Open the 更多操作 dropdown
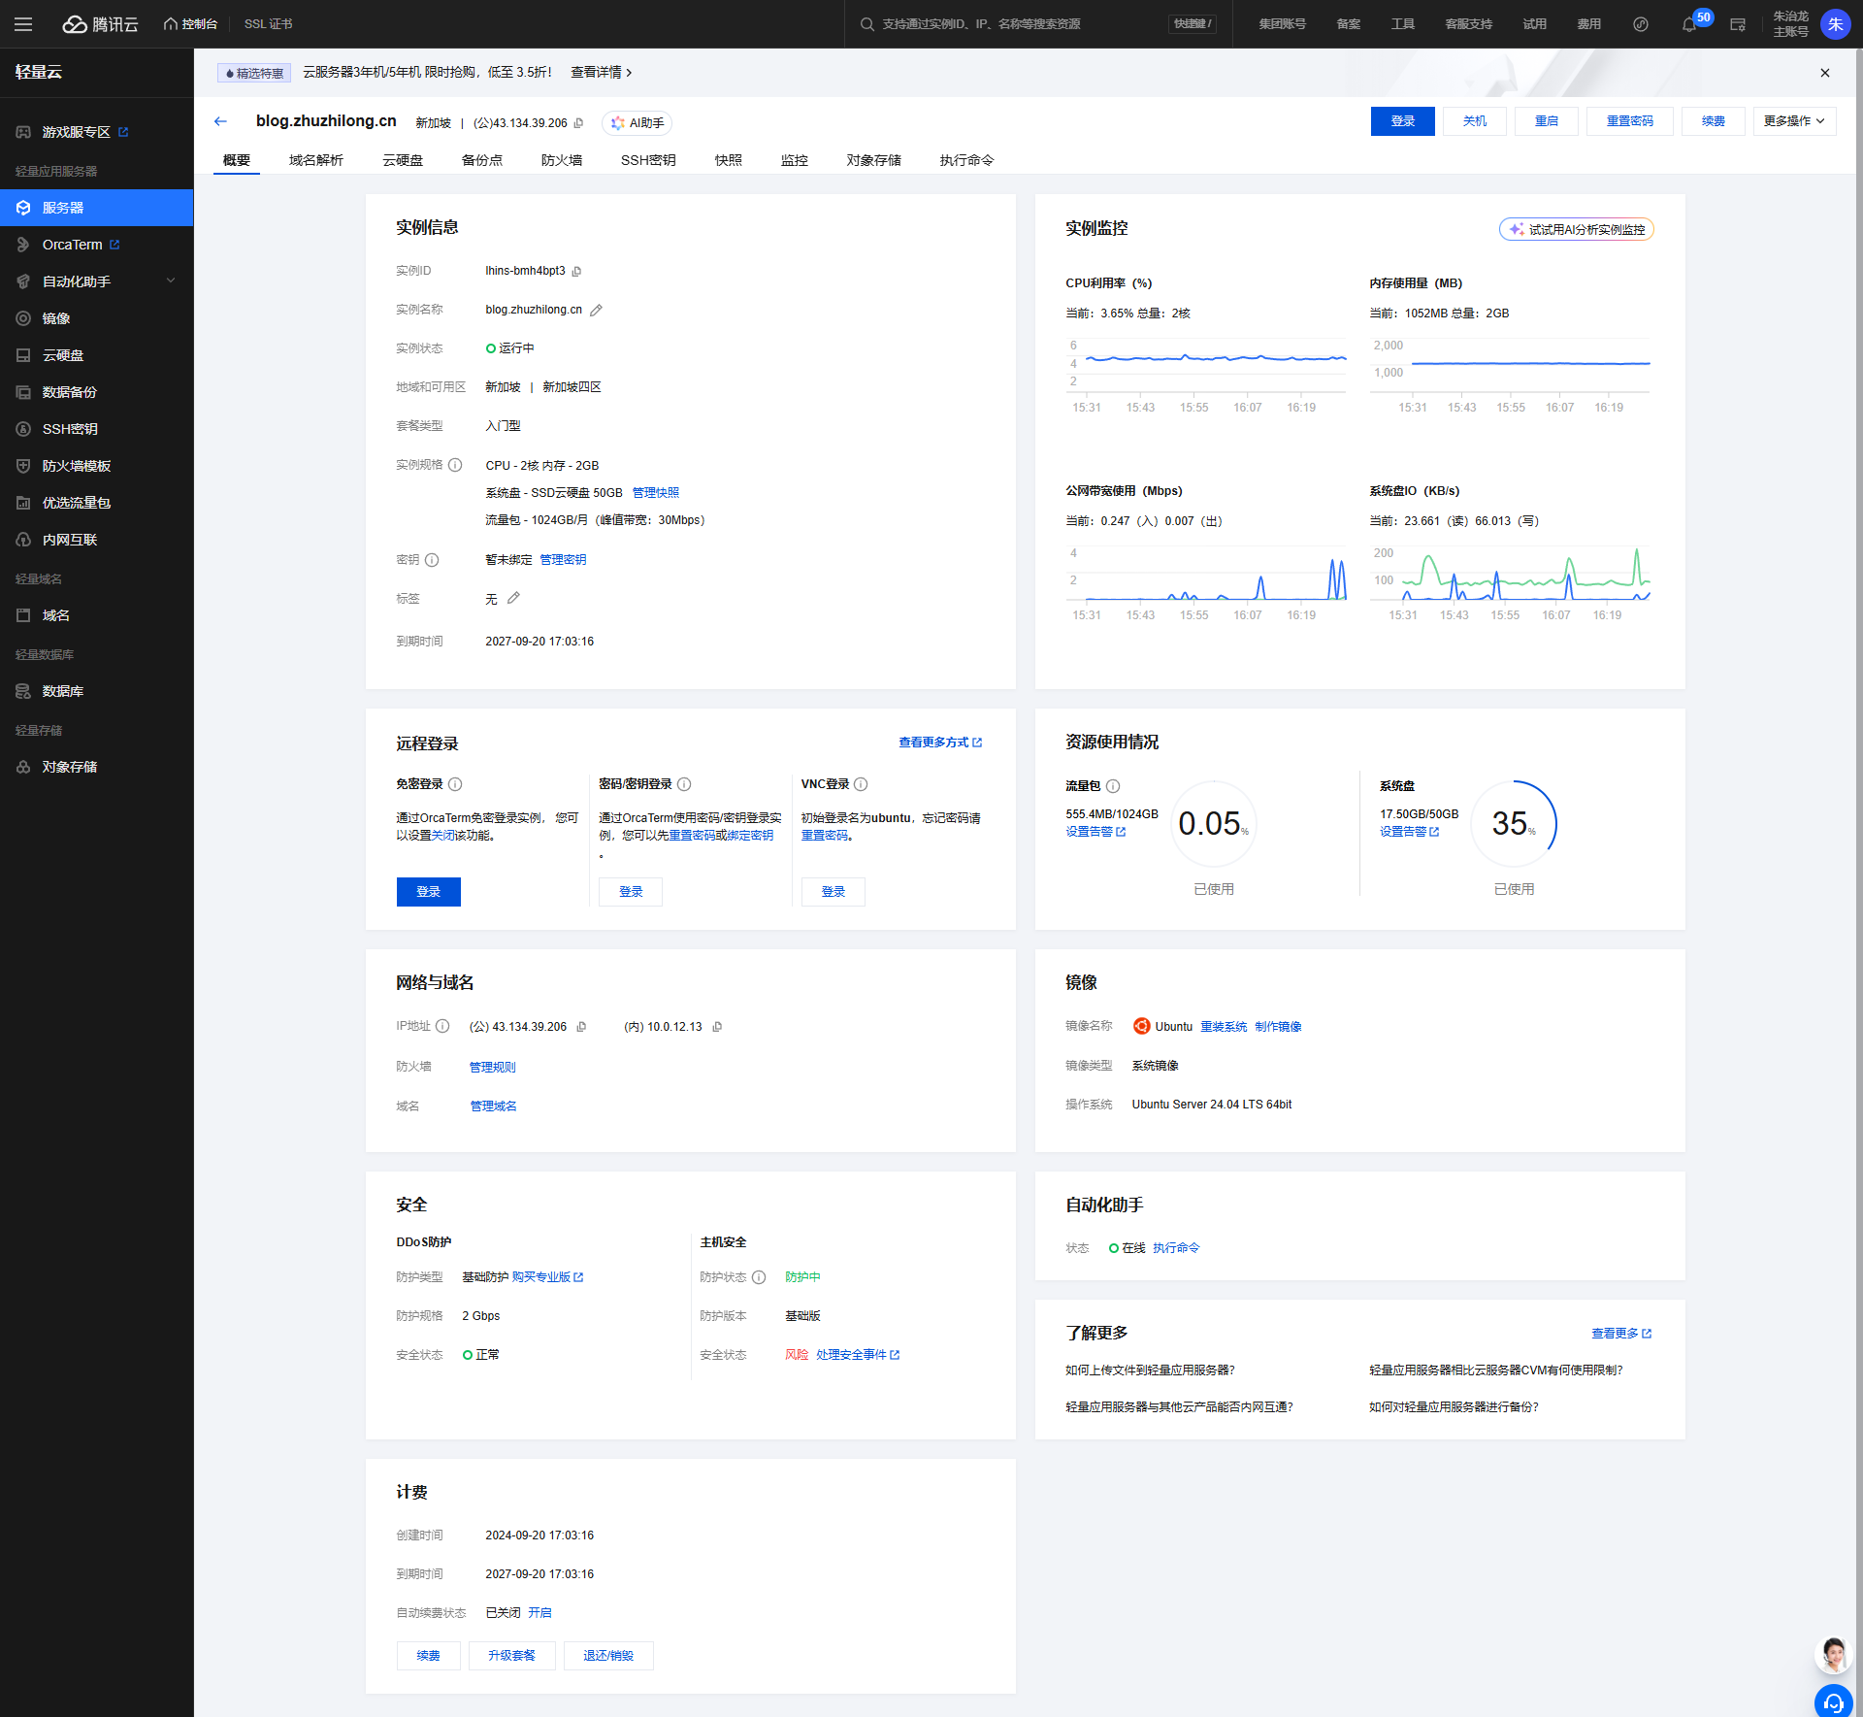The height and width of the screenshot is (1717, 1863). click(1794, 121)
